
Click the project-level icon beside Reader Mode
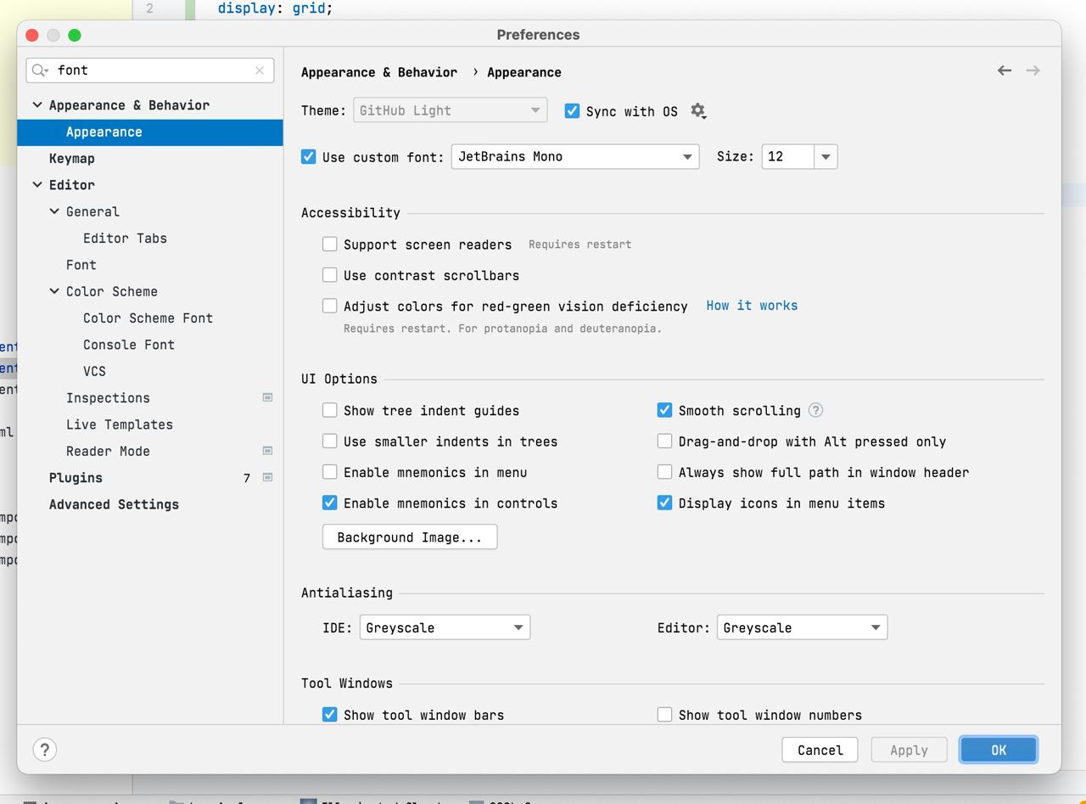267,451
